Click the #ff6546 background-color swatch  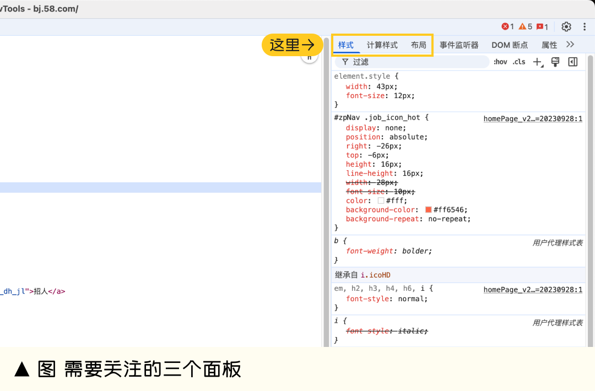[429, 210]
